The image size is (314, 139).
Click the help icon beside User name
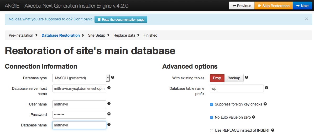[x=109, y=103]
